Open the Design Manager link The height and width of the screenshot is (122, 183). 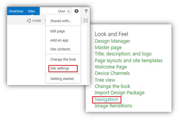tap(112, 41)
